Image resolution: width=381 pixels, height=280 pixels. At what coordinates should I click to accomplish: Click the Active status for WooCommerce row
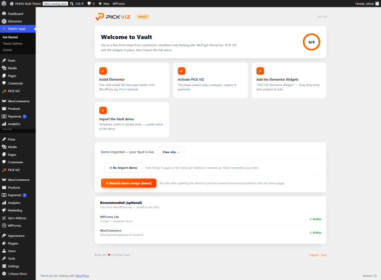pos(315,232)
